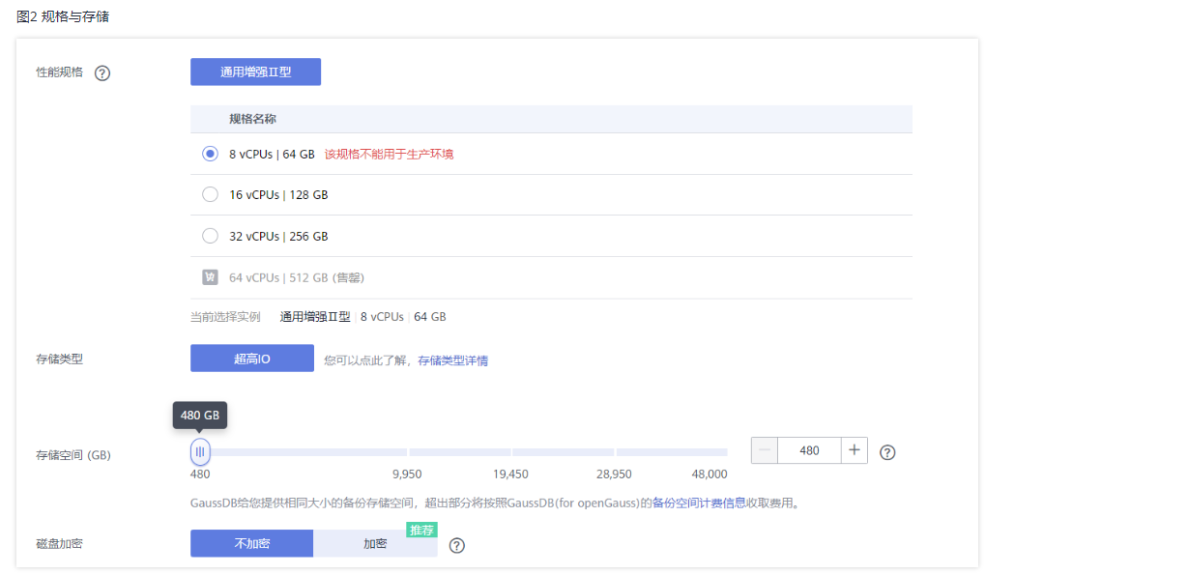Screen dimensions: 1188x575
Task: Click the 规格名称 column header
Action: [x=253, y=119]
